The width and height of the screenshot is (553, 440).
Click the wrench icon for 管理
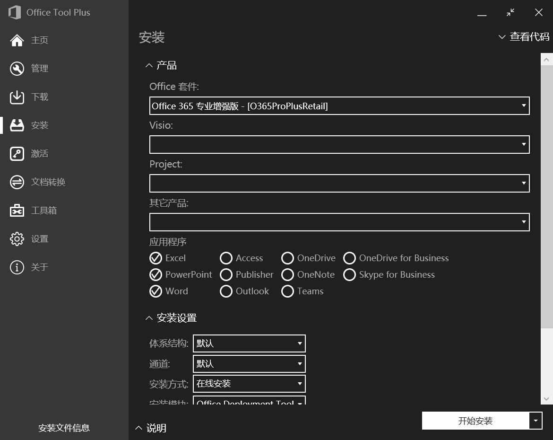pyautogui.click(x=17, y=69)
